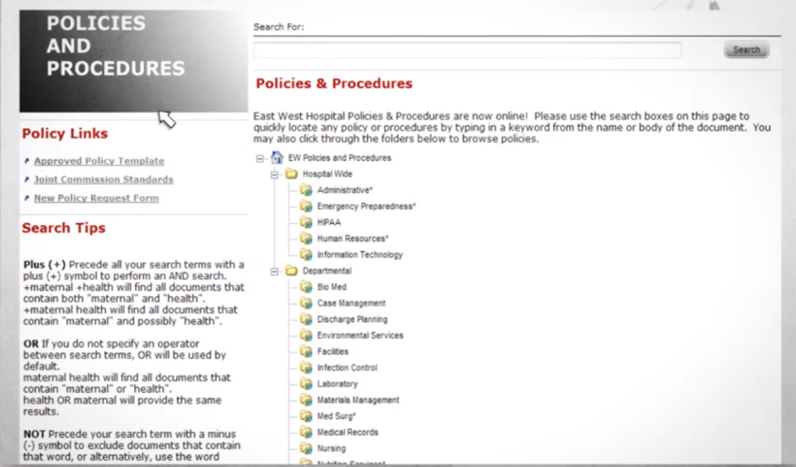The image size is (796, 467).
Task: Click the Policy Links heading
Action: pos(64,133)
